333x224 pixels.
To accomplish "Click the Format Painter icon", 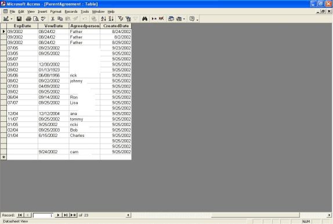I will tap(75, 19).
